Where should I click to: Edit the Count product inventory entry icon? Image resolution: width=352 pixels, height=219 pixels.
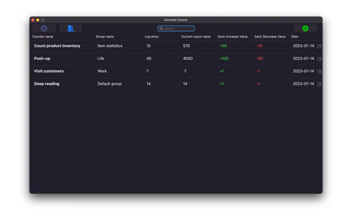[320, 46]
